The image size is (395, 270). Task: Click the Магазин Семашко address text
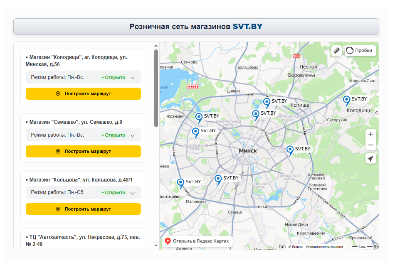pos(74,122)
